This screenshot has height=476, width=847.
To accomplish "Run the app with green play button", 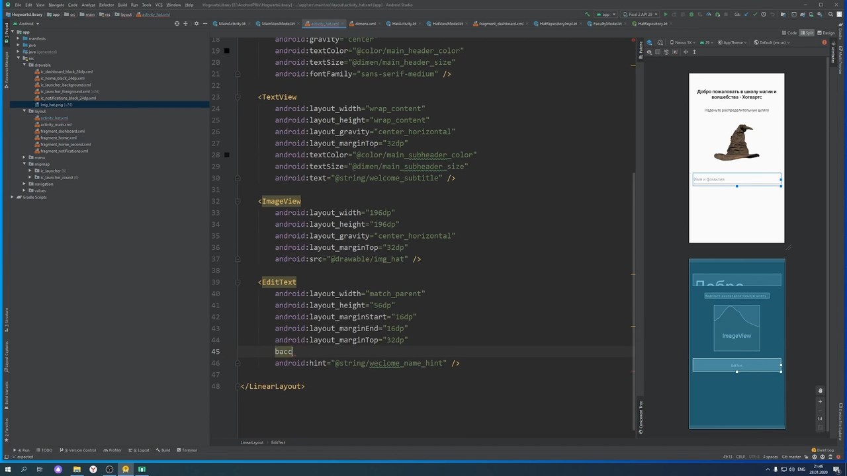I will point(666,15).
